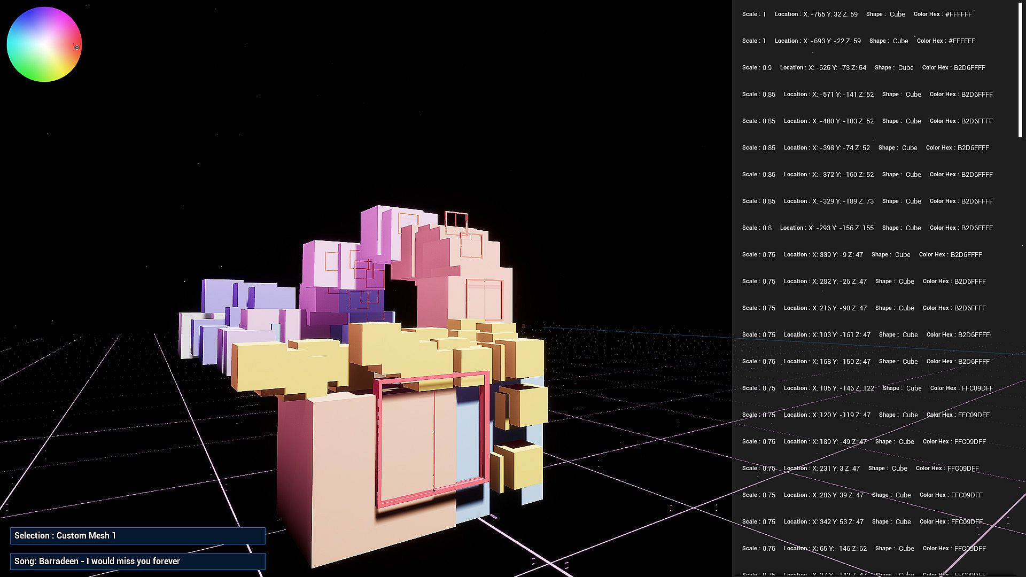Pick white at the color wheel center
The image size is (1026, 577).
click(x=44, y=44)
